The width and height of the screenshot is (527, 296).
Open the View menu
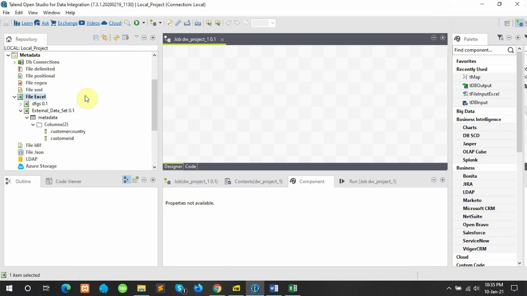click(x=33, y=13)
